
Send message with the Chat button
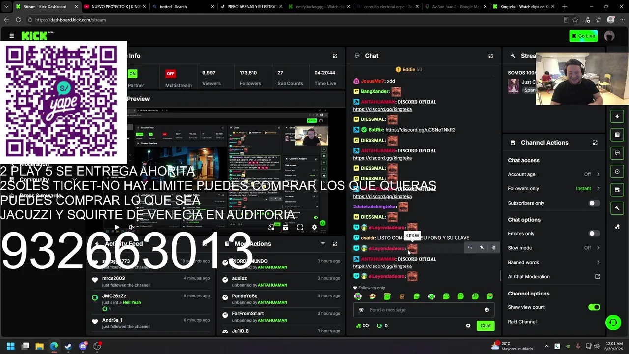tap(486, 326)
